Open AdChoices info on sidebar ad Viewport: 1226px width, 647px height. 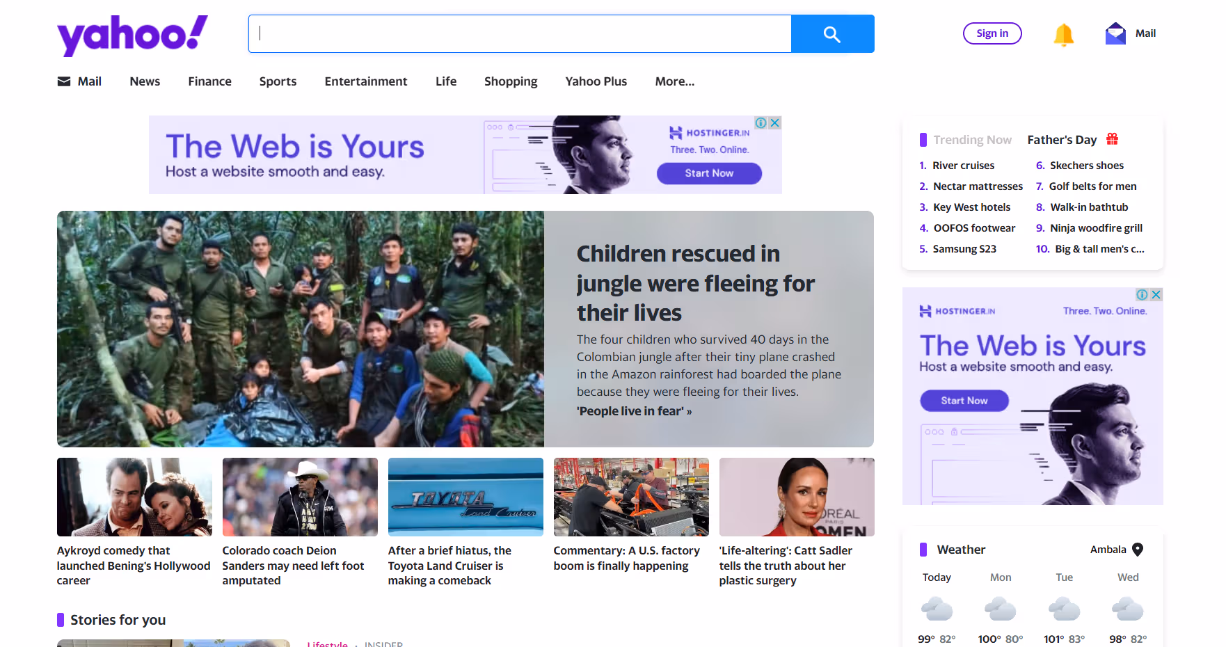coord(1142,294)
